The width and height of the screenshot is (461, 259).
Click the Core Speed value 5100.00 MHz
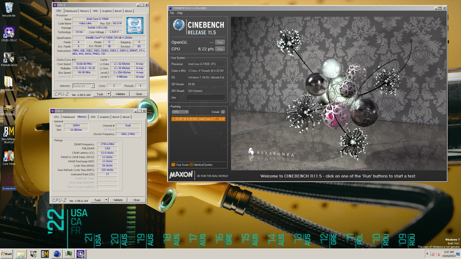click(x=84, y=64)
